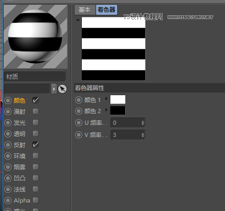Click the animation dot beside 烟雾
This screenshot has height=211, width=225.
click(x=8, y=167)
